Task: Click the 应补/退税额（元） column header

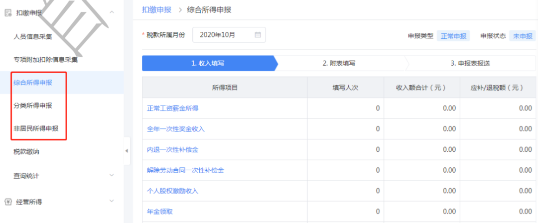Action: pyautogui.click(x=498, y=88)
